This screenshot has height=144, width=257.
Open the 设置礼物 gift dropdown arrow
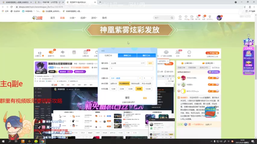point(140,78)
